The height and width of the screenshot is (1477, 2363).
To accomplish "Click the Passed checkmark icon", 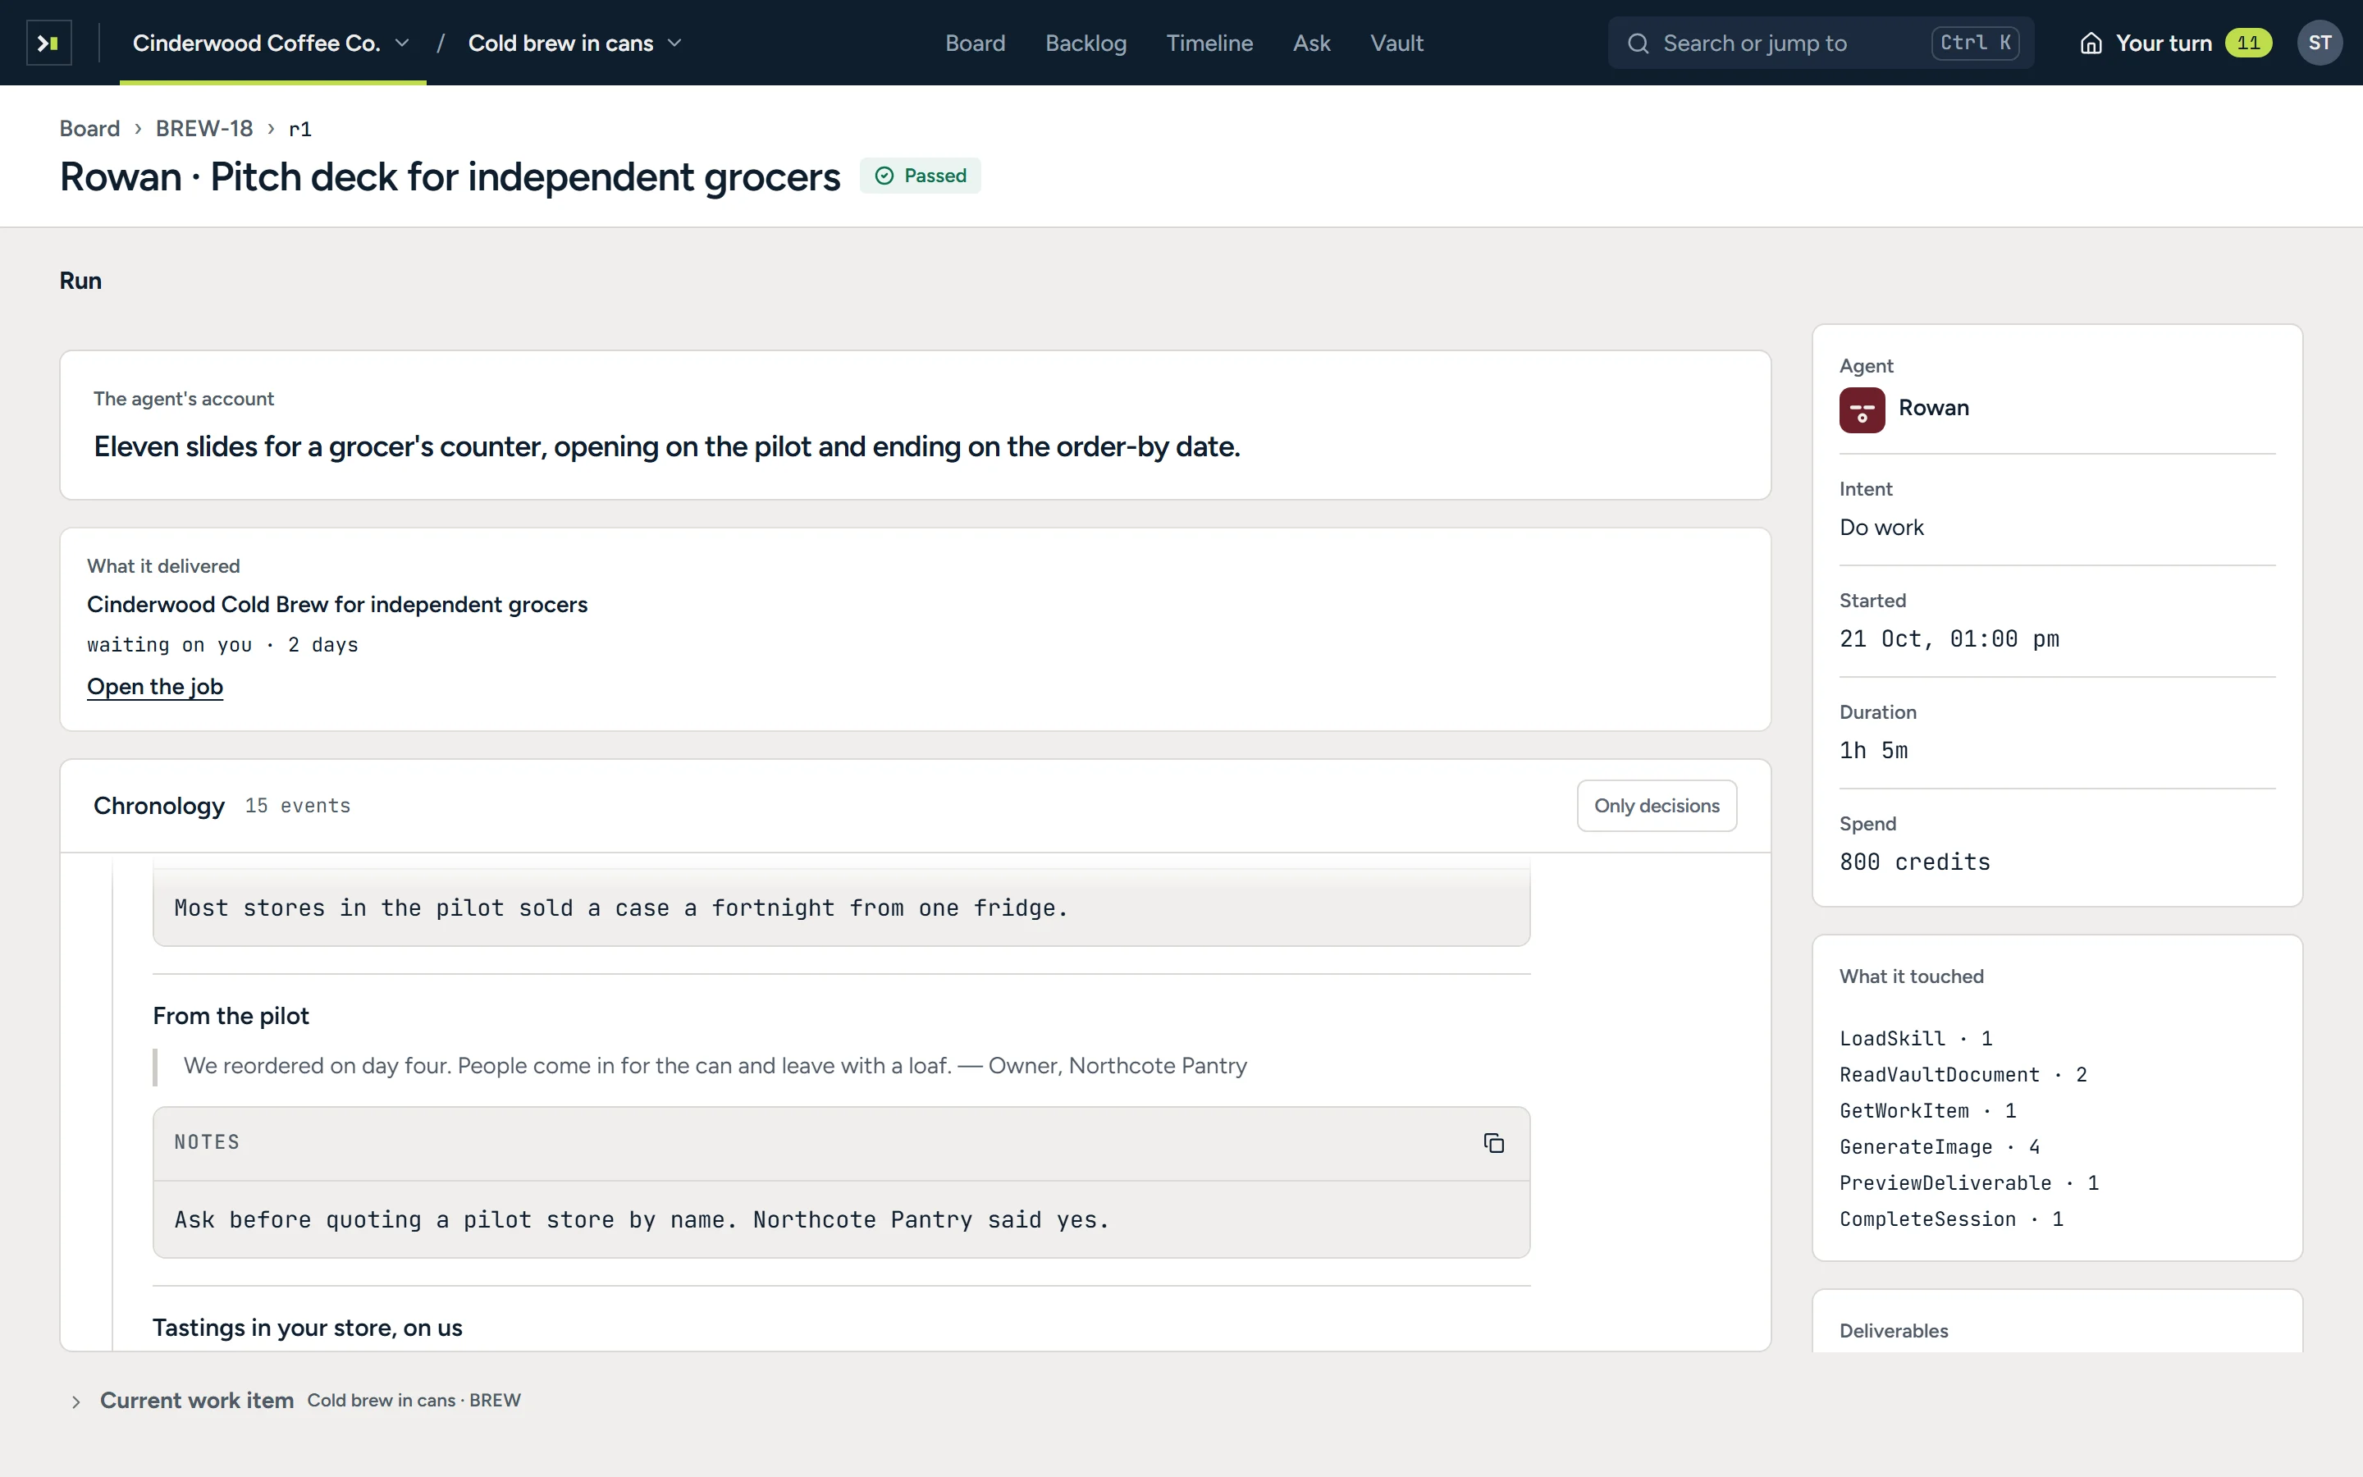I will click(x=884, y=176).
